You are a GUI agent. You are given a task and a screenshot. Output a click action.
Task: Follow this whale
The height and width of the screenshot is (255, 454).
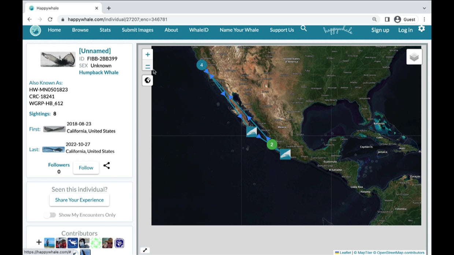point(86,168)
